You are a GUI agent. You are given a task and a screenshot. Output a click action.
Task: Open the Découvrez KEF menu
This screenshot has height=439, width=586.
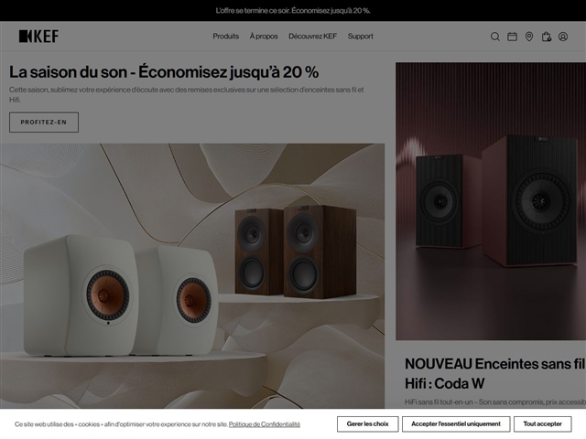coord(312,37)
